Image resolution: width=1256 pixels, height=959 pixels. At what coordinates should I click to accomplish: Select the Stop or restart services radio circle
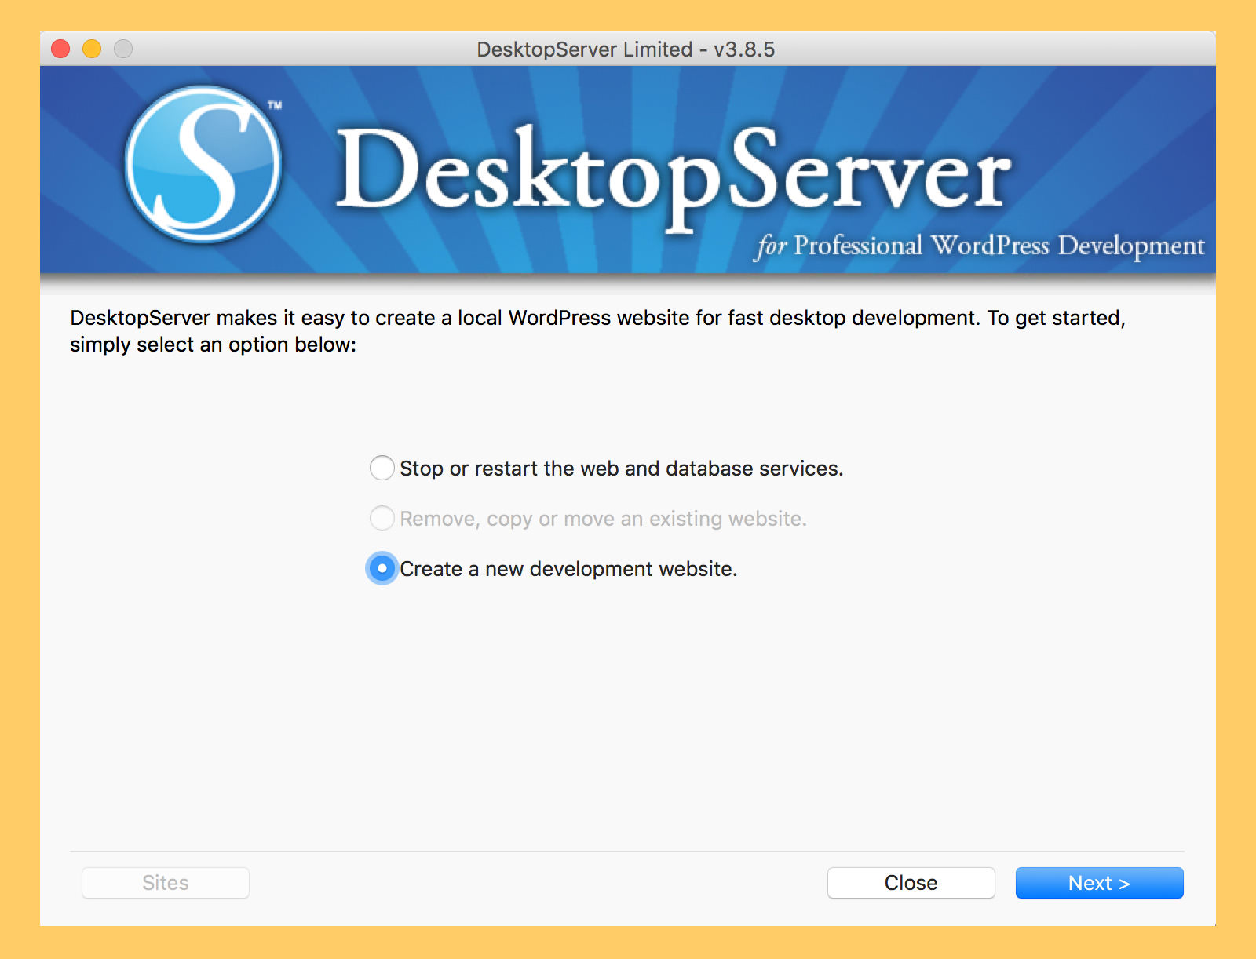pyautogui.click(x=382, y=469)
